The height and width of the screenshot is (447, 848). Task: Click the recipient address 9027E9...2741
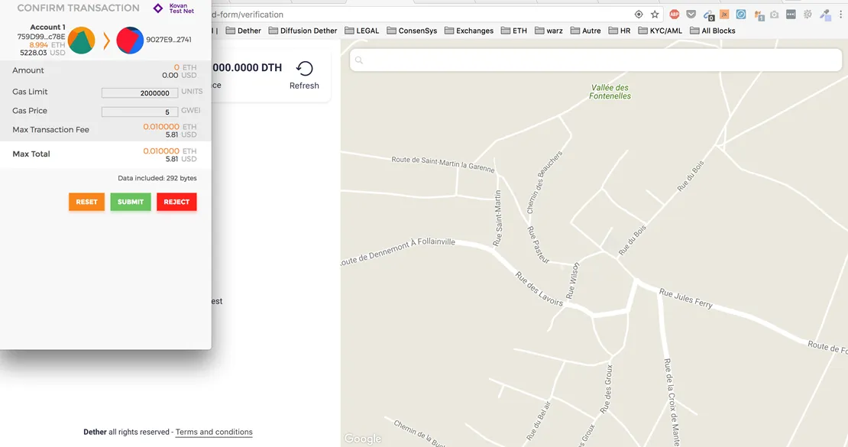coord(169,40)
